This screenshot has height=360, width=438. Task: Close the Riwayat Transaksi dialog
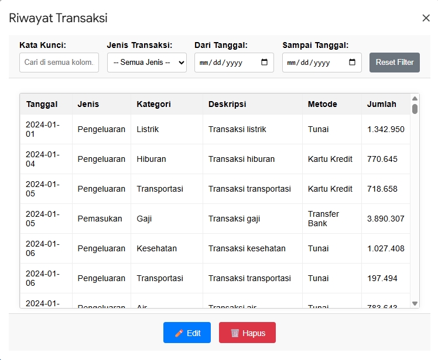pos(426,18)
